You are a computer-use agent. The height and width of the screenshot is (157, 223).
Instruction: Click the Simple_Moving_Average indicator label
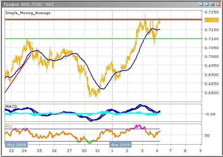[x=27, y=13]
